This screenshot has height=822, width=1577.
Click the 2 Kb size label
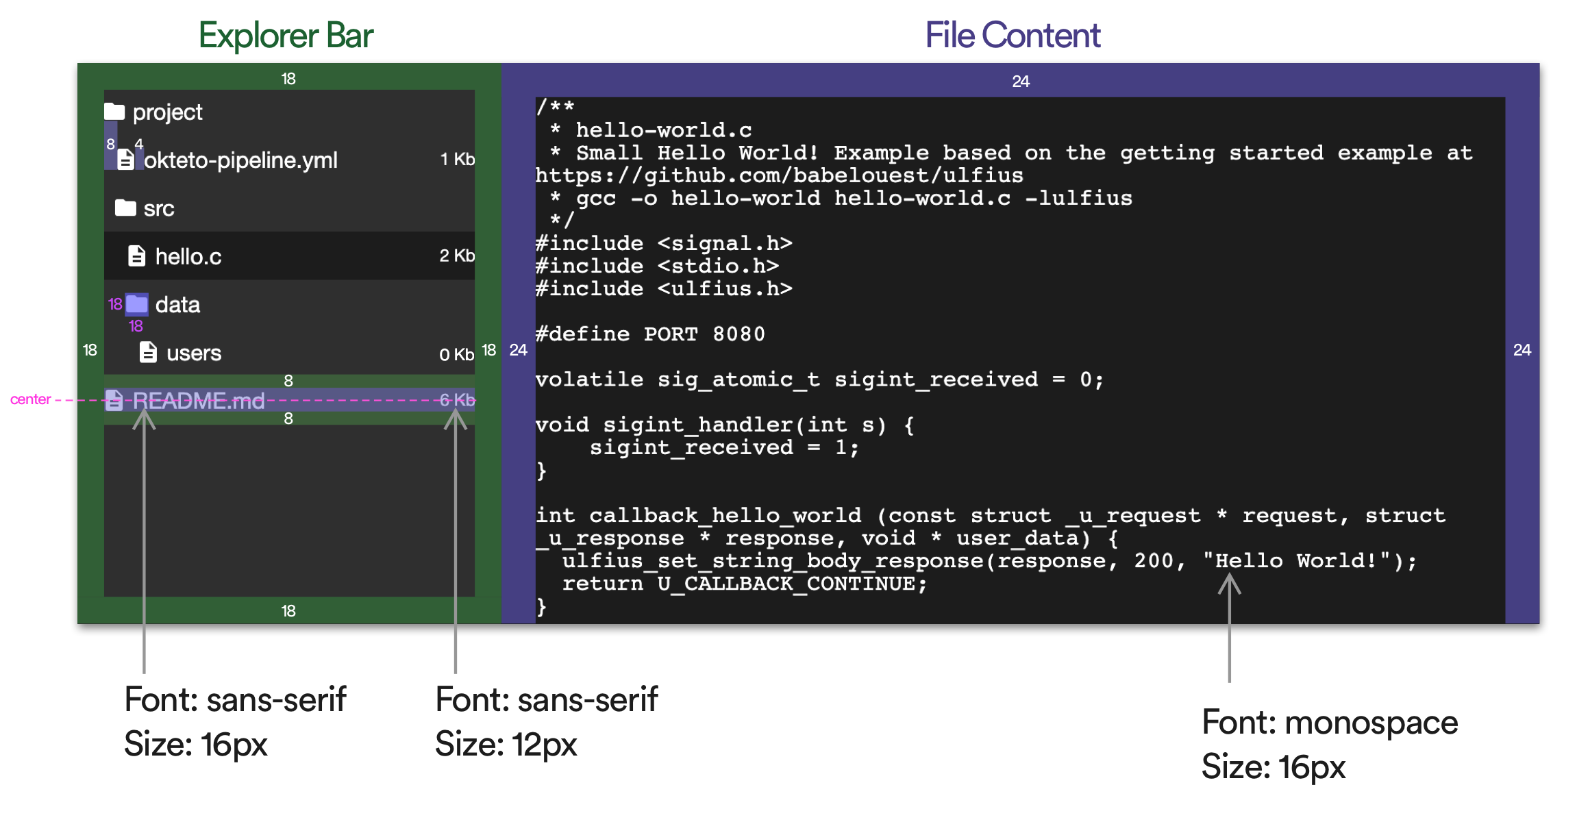tap(457, 256)
